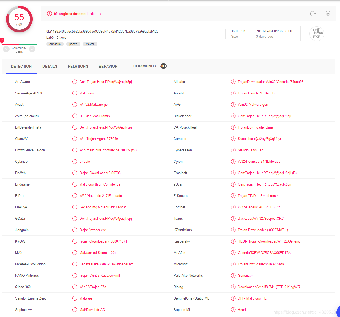
Task: Click the Sangfor Engine Zero engine name
Action: pos(30,298)
